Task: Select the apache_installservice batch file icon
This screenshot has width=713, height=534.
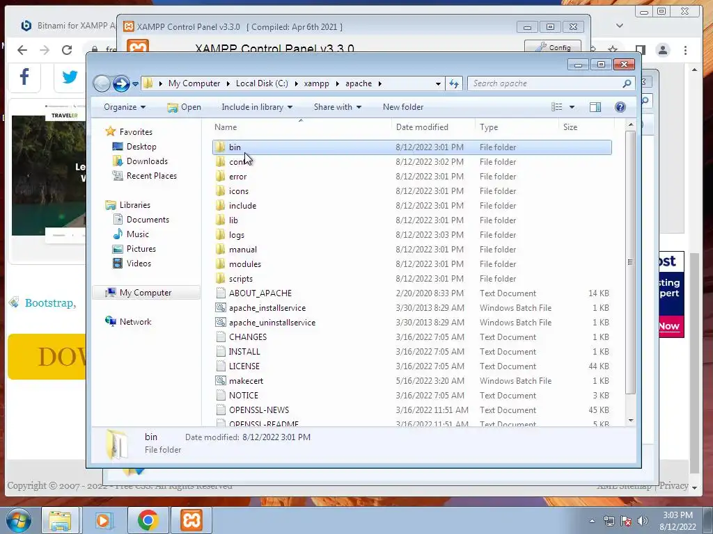Action: coord(221,308)
